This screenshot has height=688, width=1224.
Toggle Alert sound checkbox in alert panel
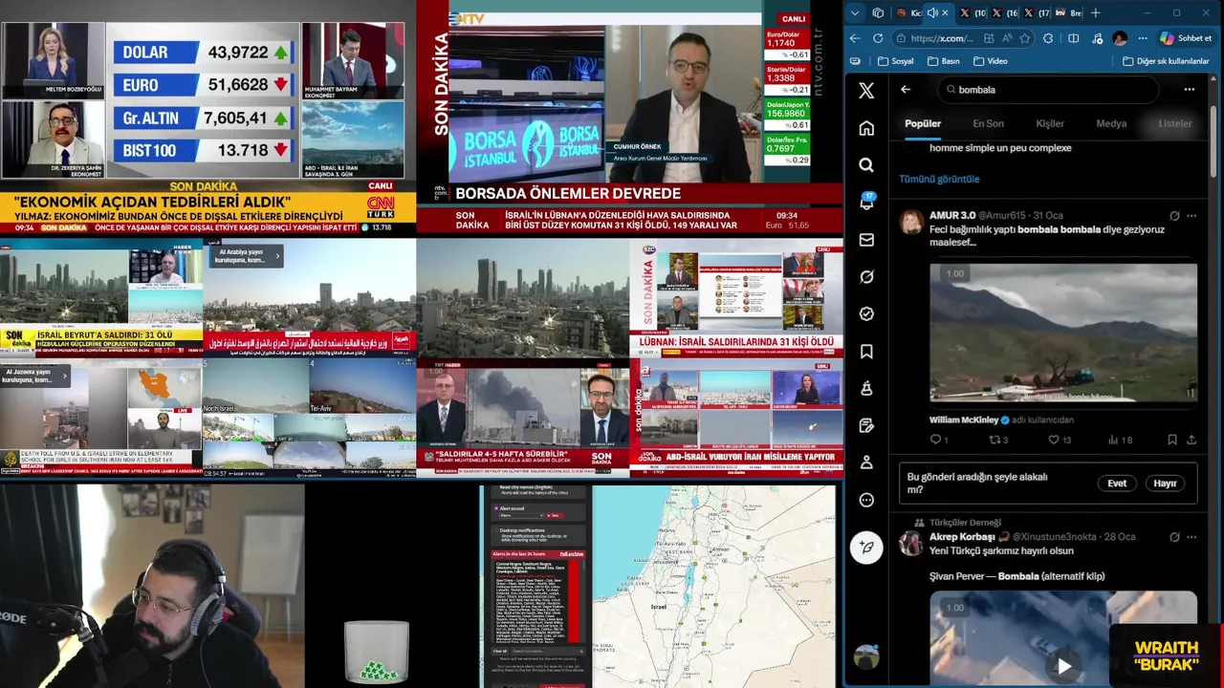496,508
